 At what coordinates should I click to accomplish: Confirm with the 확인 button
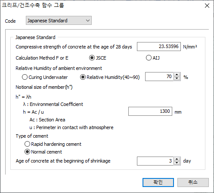pyautogui.click(x=158, y=182)
